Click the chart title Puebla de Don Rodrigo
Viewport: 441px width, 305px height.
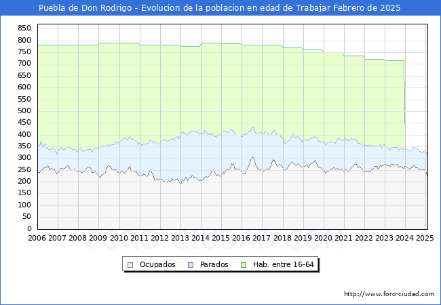[85, 8]
